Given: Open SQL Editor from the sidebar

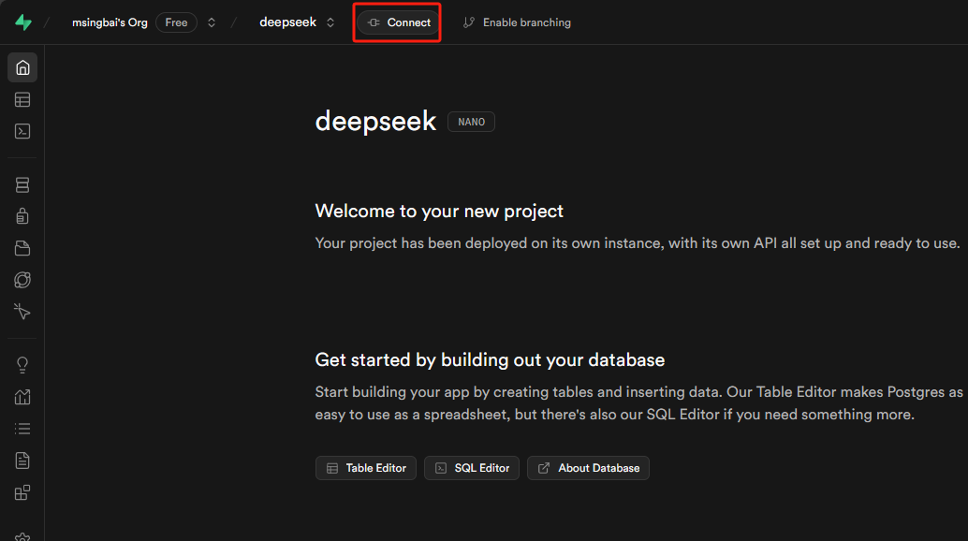Looking at the screenshot, I should [22, 131].
